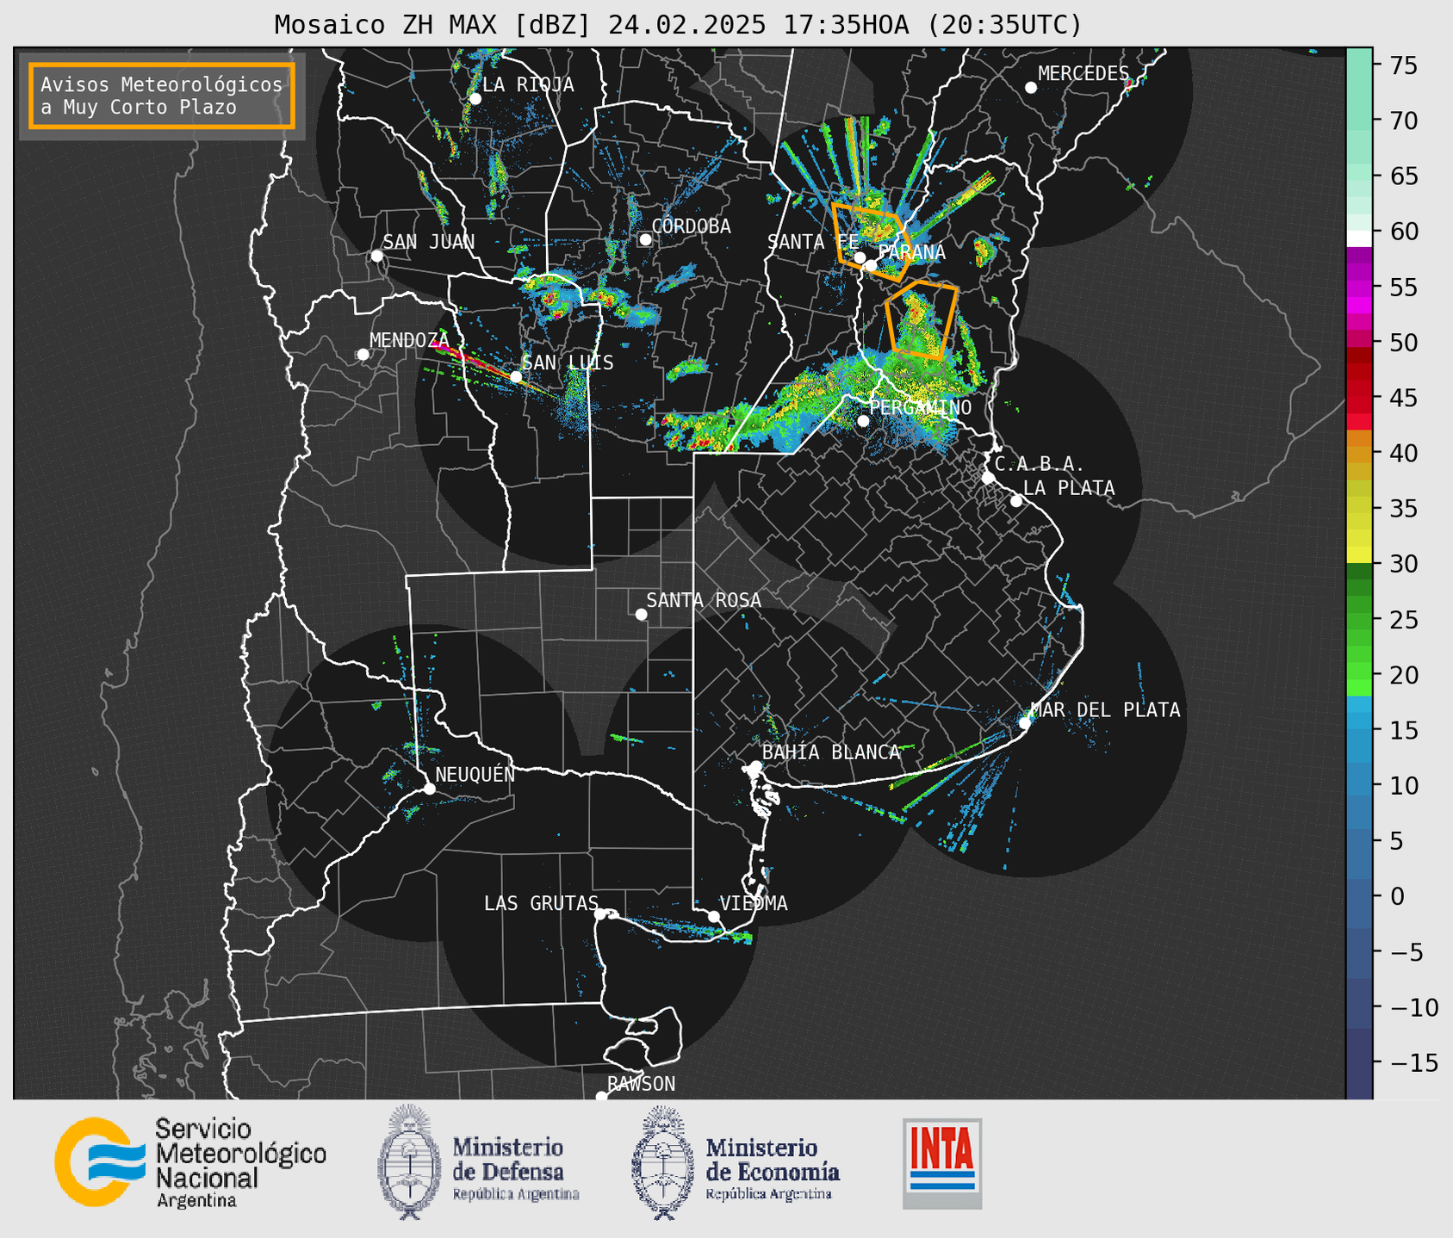Click the BAHÍA BLANCA city marker dot

pos(755,766)
